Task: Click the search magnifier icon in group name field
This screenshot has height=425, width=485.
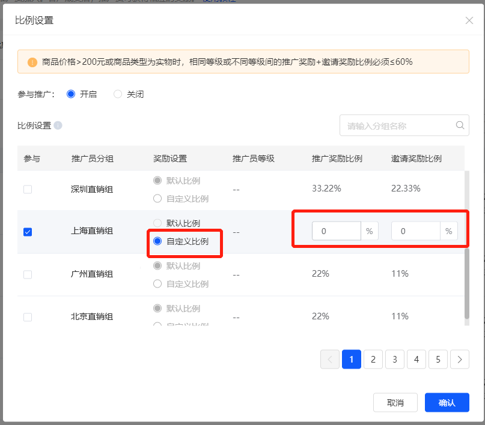Action: (460, 125)
